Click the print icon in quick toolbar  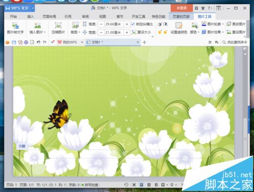[26, 42]
